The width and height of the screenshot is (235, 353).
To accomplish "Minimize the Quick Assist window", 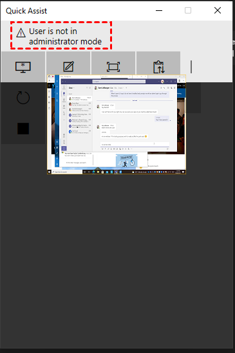I will tap(159, 10).
